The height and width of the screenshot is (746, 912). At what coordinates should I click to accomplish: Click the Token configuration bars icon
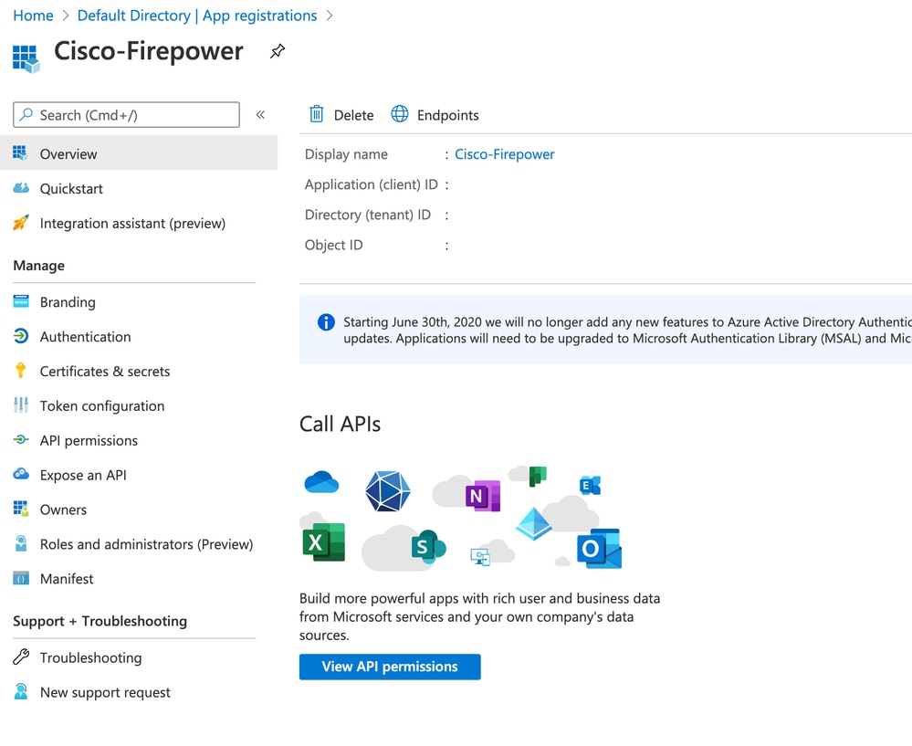(21, 405)
